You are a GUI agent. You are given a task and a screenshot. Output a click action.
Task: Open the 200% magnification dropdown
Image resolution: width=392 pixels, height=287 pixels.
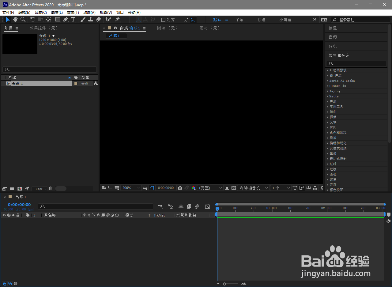point(131,188)
